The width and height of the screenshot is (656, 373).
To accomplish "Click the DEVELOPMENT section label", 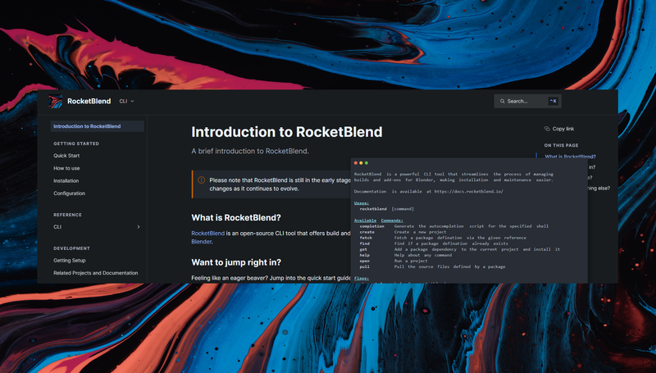I will click(71, 248).
